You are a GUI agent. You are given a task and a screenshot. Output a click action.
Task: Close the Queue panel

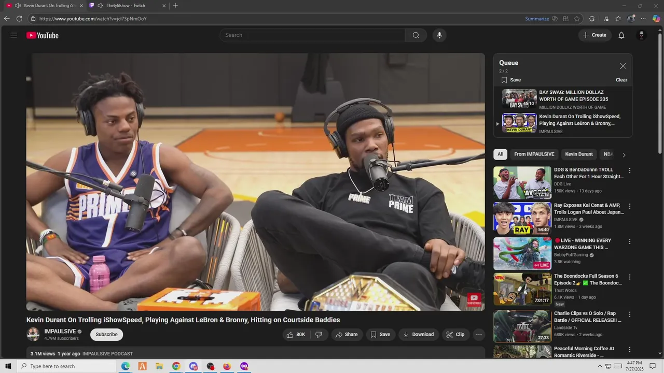coord(623,66)
